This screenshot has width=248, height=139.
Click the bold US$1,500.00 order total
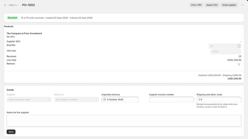tap(234, 79)
